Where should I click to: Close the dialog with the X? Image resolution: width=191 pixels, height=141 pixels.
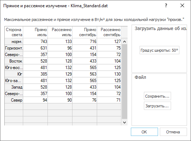click(182, 5)
